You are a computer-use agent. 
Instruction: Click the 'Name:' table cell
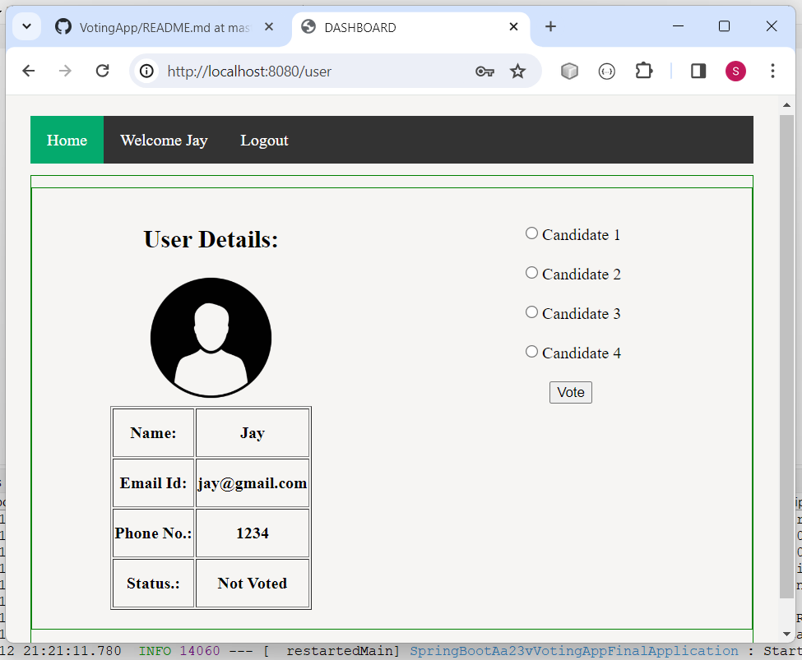tap(154, 432)
